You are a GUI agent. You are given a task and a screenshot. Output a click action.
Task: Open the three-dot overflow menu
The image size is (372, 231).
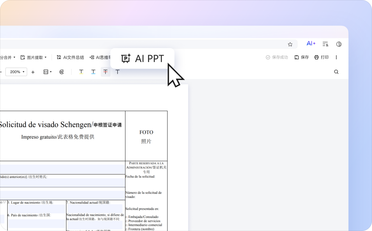click(x=336, y=57)
